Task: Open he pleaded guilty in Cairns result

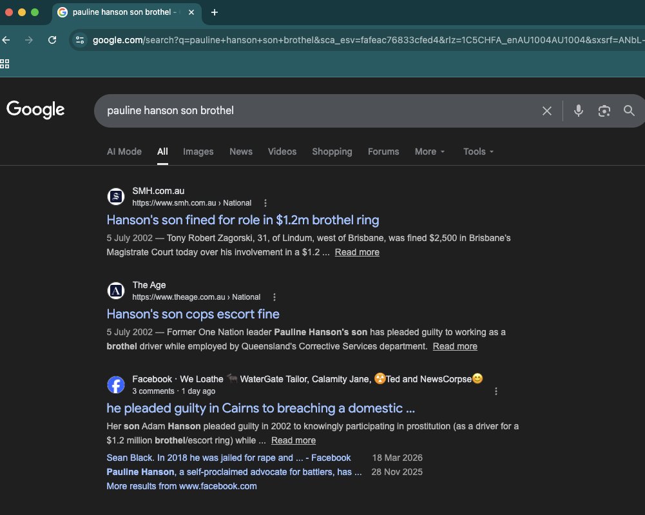Action: point(261,408)
